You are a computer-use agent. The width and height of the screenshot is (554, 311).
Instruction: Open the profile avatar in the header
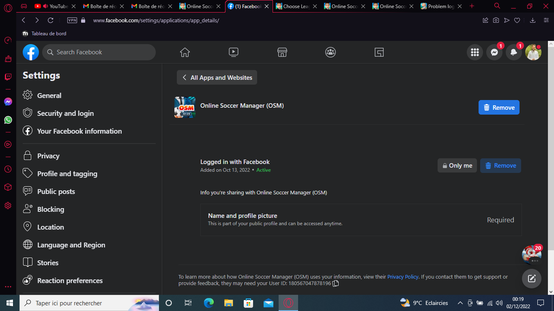coord(533,52)
